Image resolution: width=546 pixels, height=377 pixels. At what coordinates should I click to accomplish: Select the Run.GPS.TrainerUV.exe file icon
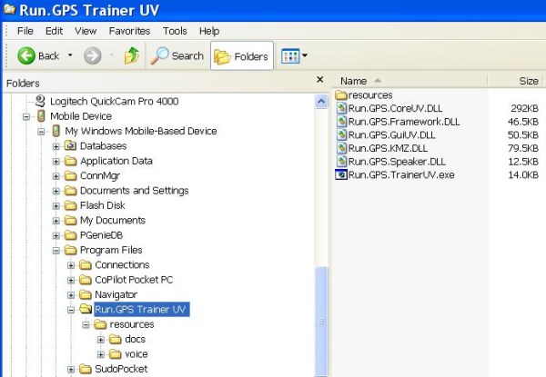click(341, 174)
